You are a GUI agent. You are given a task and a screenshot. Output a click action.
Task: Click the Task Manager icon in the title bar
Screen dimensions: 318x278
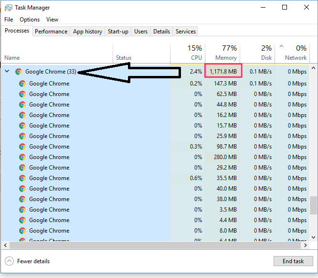[x=8, y=8]
